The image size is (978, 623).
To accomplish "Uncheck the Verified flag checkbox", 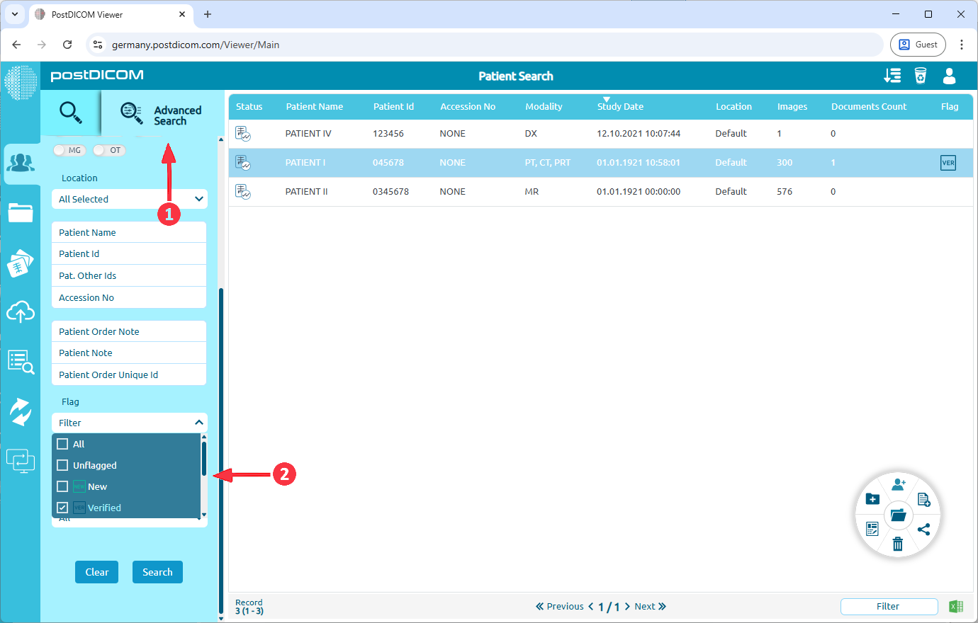I will point(62,508).
